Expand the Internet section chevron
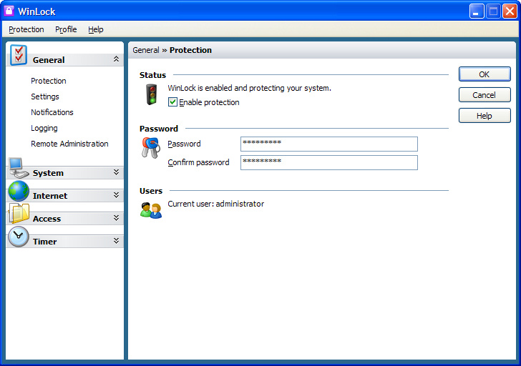Screen dimensions: 521x366 116,194
